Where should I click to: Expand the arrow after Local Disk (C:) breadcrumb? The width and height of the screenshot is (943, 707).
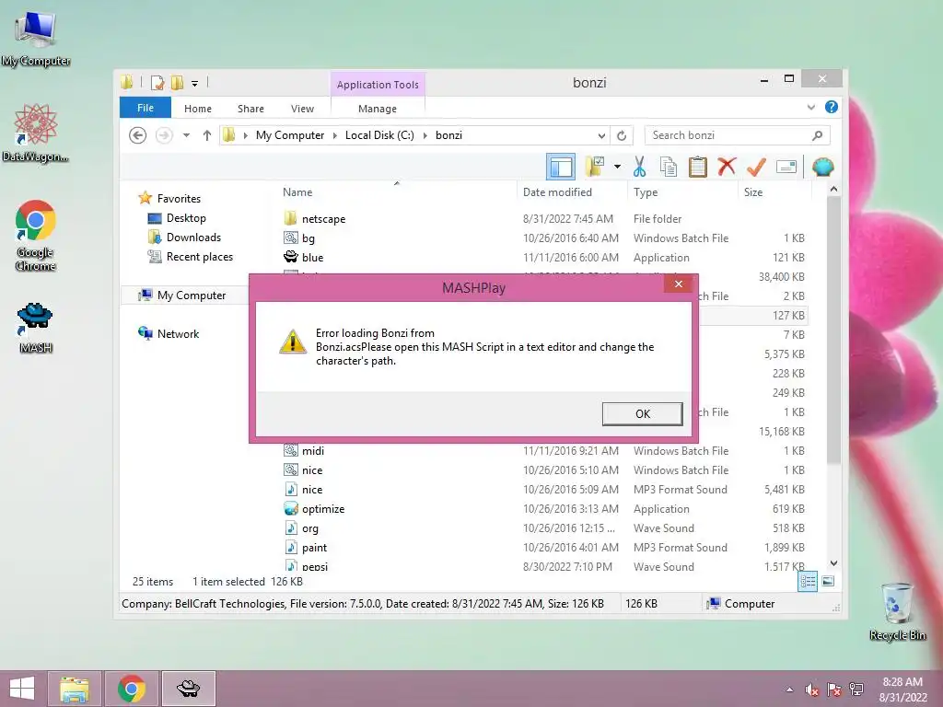(x=425, y=136)
